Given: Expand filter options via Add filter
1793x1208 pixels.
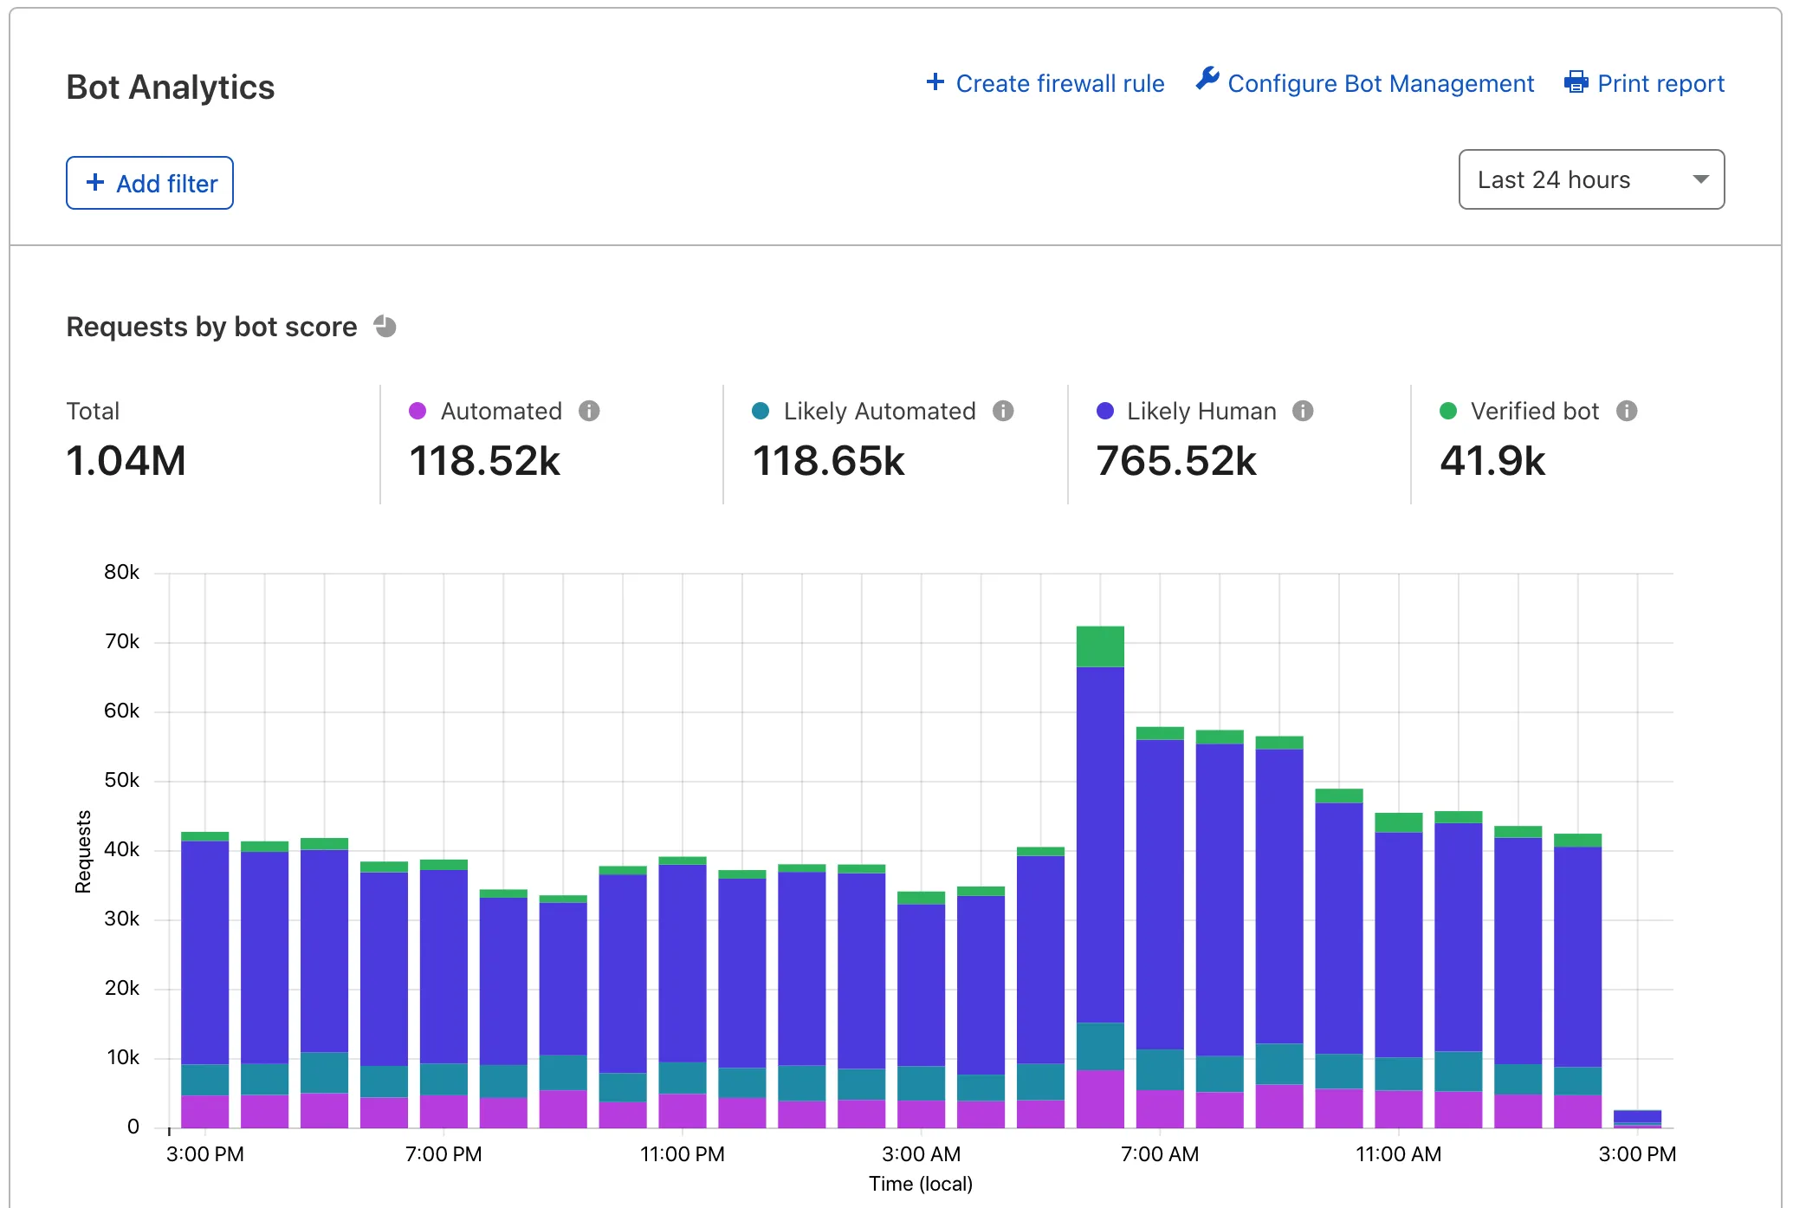Looking at the screenshot, I should tap(149, 183).
